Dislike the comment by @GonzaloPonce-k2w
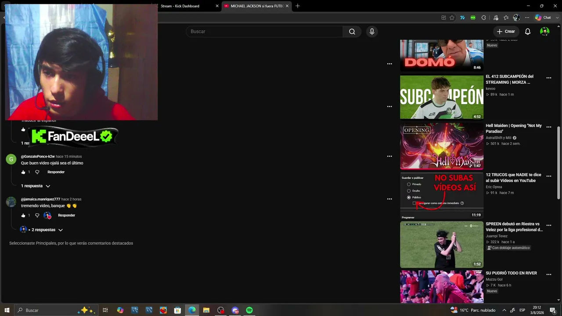The image size is (562, 316). click(x=37, y=172)
